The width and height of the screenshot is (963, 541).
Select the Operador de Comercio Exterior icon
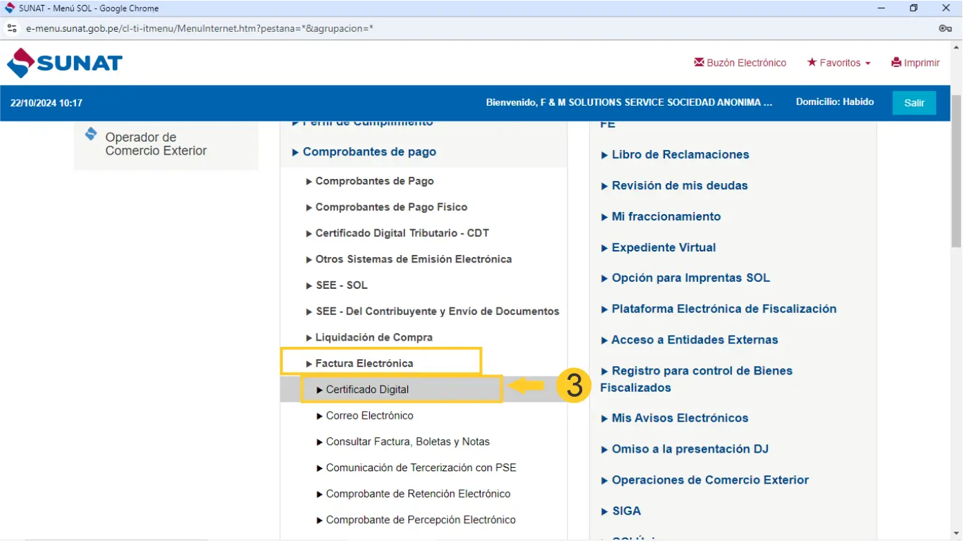point(91,134)
